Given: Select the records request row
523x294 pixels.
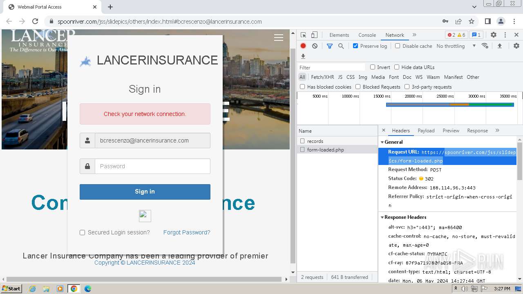Looking at the screenshot, I should click(337, 141).
